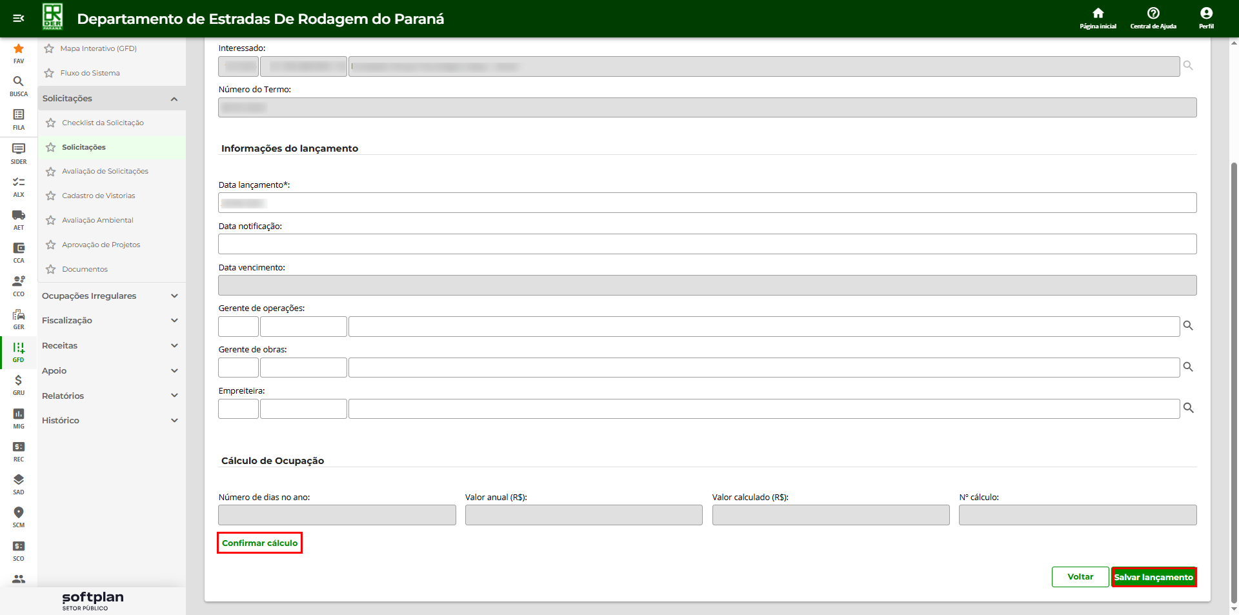The width and height of the screenshot is (1239, 615).
Task: Expand the Ocupações Irregulares section
Action: tap(110, 296)
